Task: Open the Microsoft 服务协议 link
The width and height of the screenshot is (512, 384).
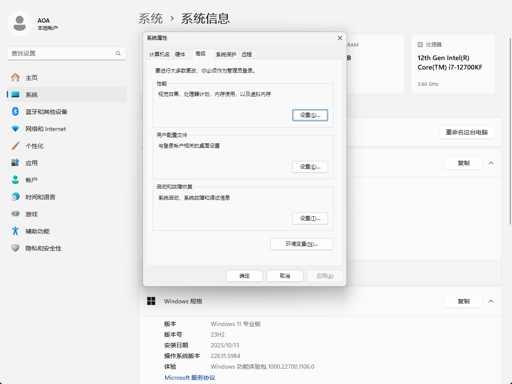Action: point(190,378)
